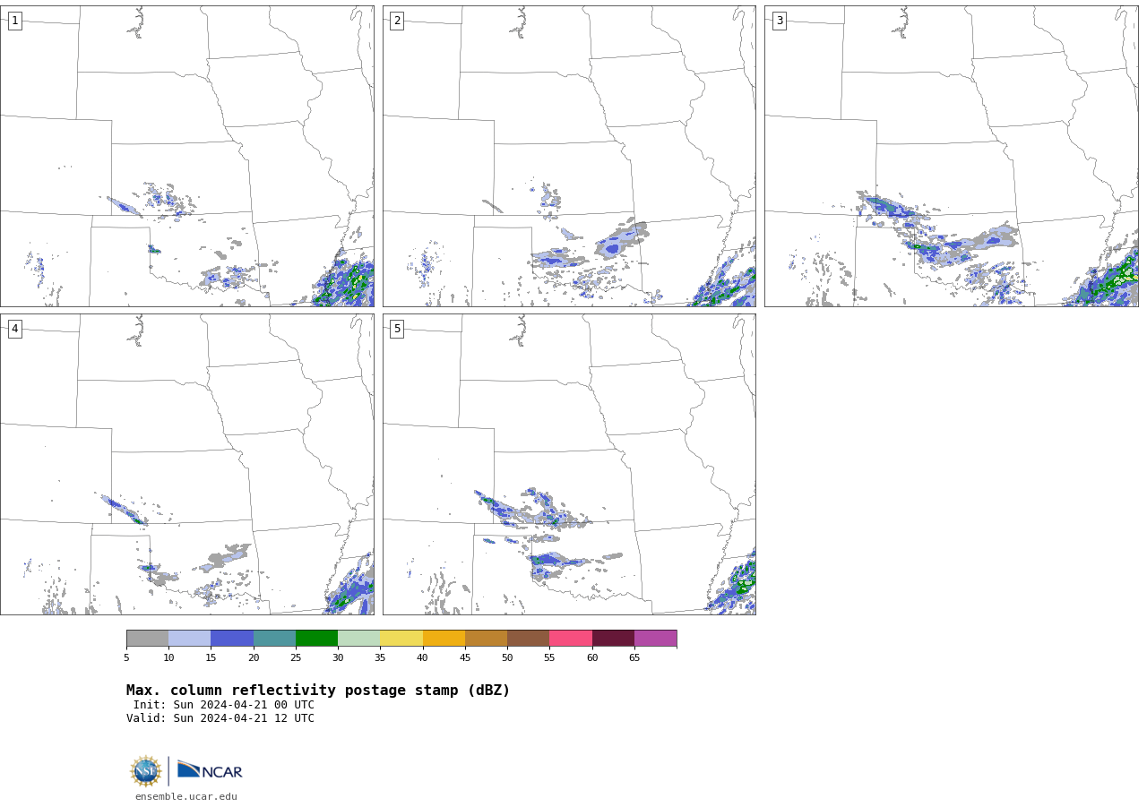Open ensemble member 5 reflectivity map
The height and width of the screenshot is (807, 1147).
(569, 464)
